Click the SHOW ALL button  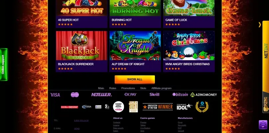[135, 79]
